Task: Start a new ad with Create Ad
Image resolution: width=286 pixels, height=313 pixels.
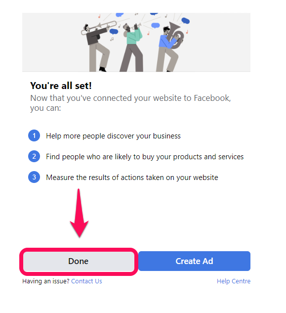Action: click(x=194, y=261)
